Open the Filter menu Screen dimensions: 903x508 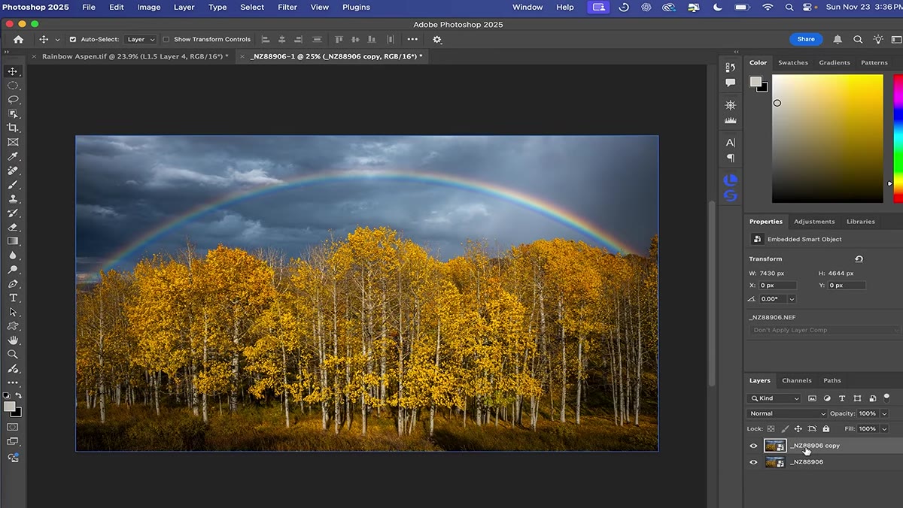(287, 7)
